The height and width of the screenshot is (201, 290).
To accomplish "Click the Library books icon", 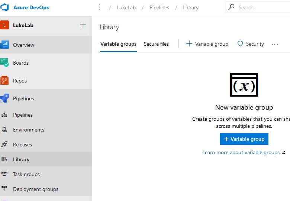I will pyautogui.click(x=4, y=159).
